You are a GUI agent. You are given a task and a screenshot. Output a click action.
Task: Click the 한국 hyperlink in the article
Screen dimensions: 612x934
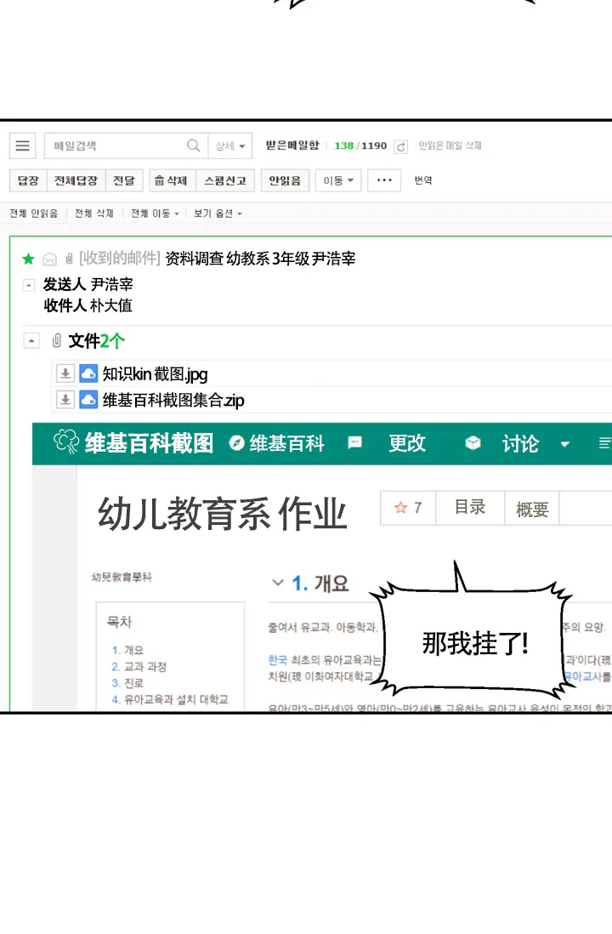[277, 660]
